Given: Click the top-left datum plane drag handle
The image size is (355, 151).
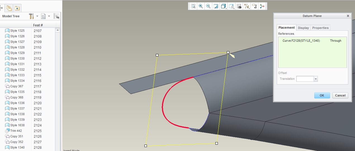Looking at the screenshot, I should (157, 55).
